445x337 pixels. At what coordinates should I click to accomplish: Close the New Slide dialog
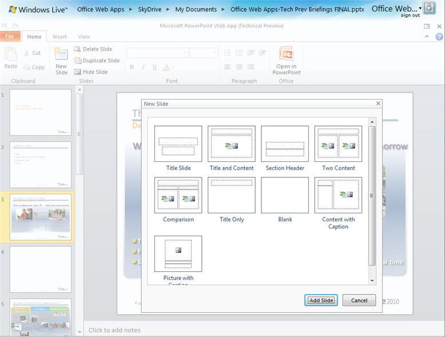(378, 104)
